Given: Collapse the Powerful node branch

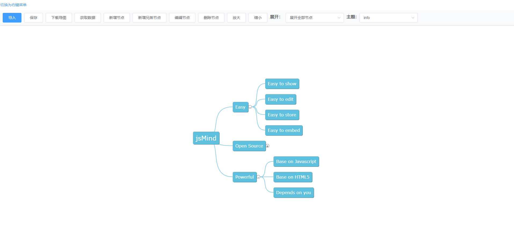Looking at the screenshot, I should [258, 177].
